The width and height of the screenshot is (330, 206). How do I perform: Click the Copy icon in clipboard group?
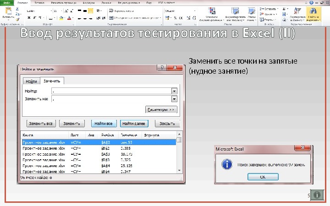(x=17, y=14)
